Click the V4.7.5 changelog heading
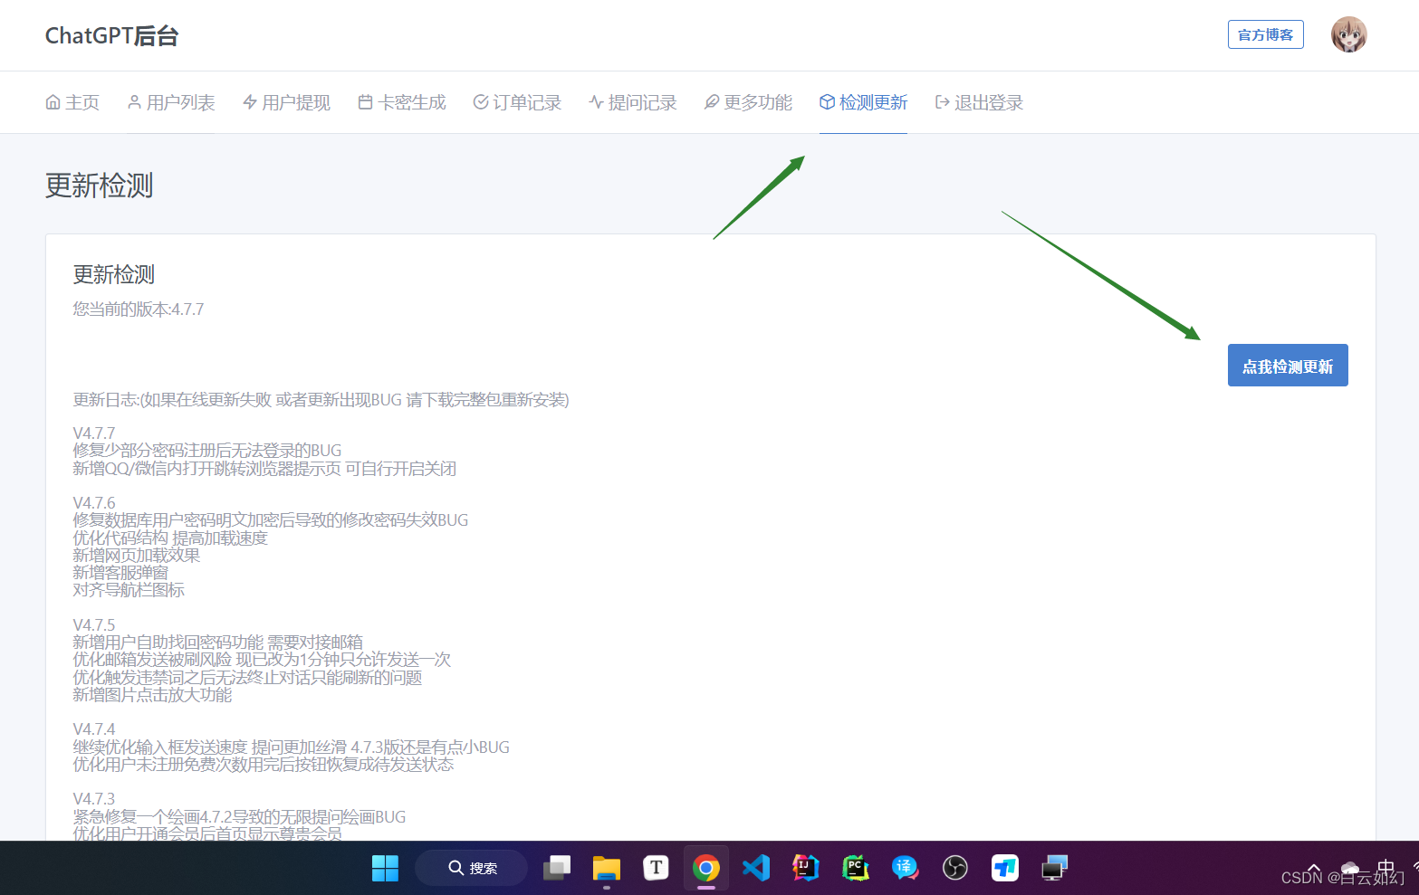The height and width of the screenshot is (895, 1419). (x=94, y=624)
